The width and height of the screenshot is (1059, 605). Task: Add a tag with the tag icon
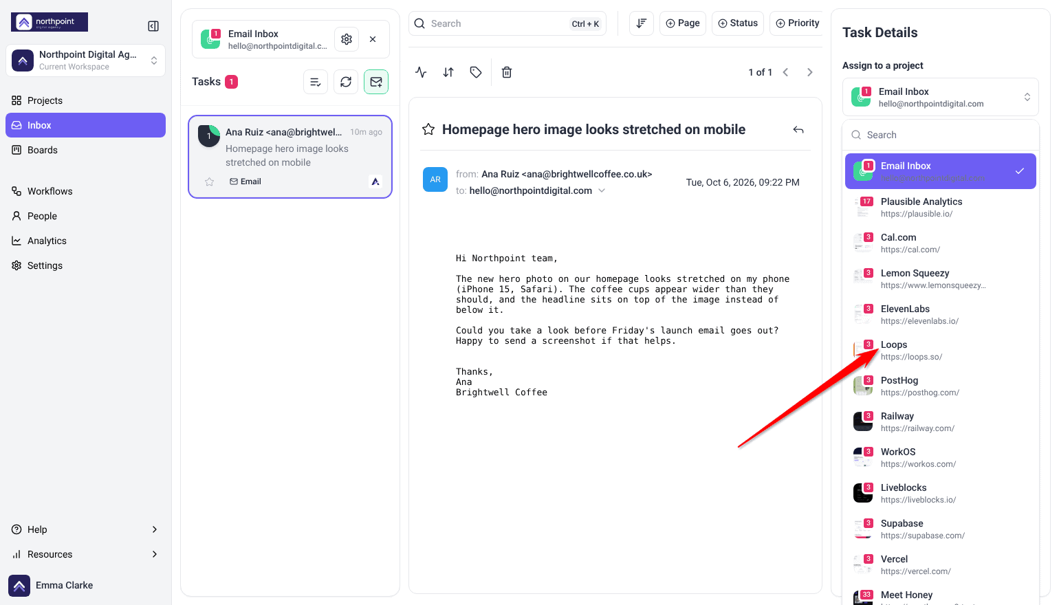point(476,72)
